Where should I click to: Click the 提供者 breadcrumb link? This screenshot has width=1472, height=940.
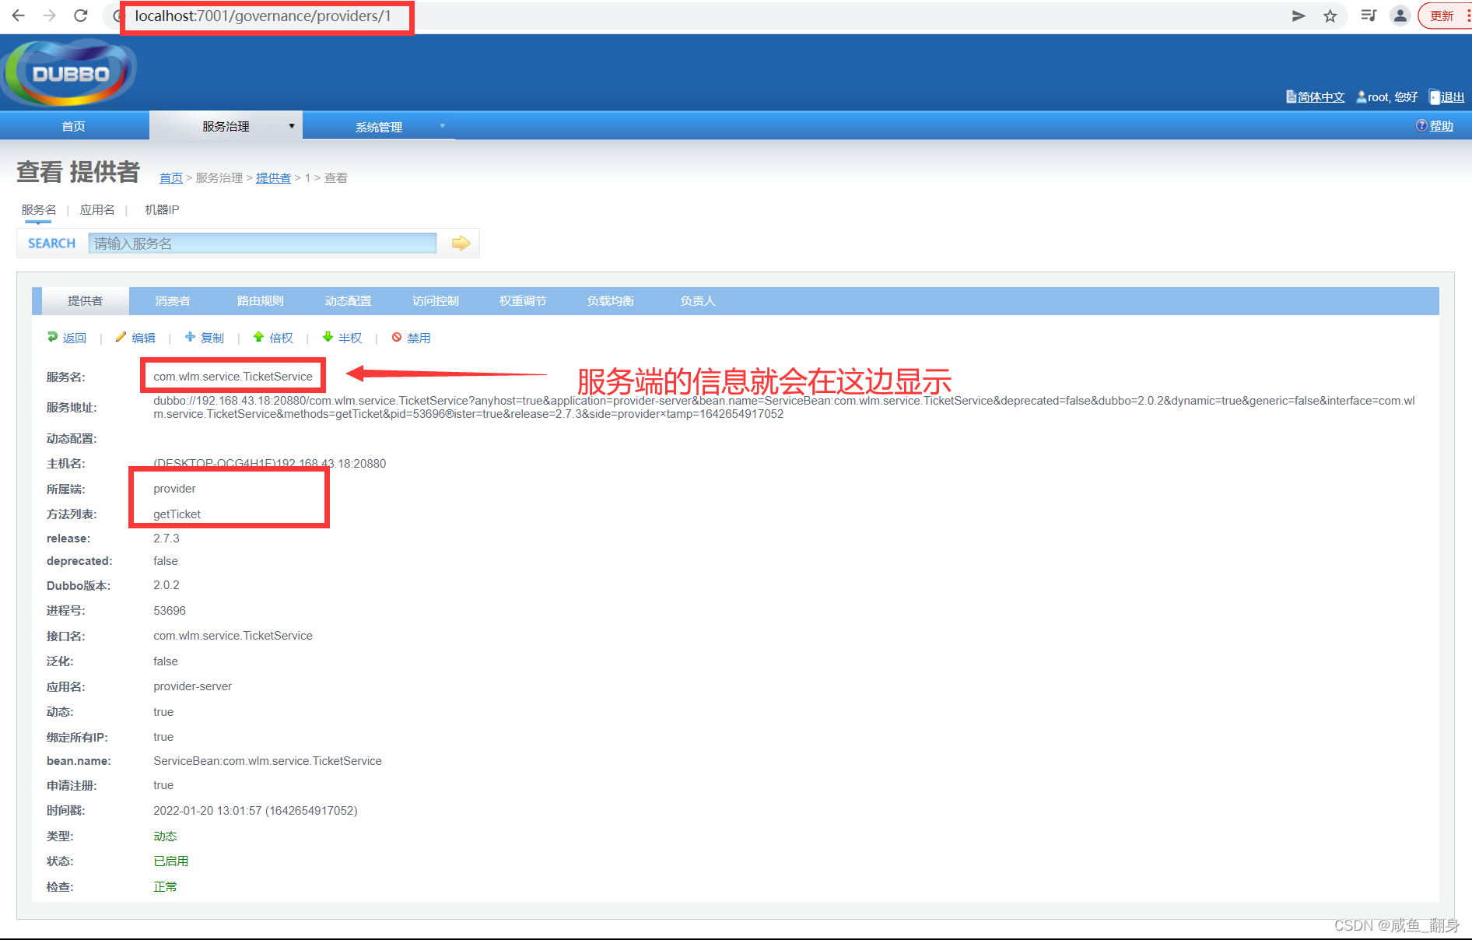pos(273,178)
